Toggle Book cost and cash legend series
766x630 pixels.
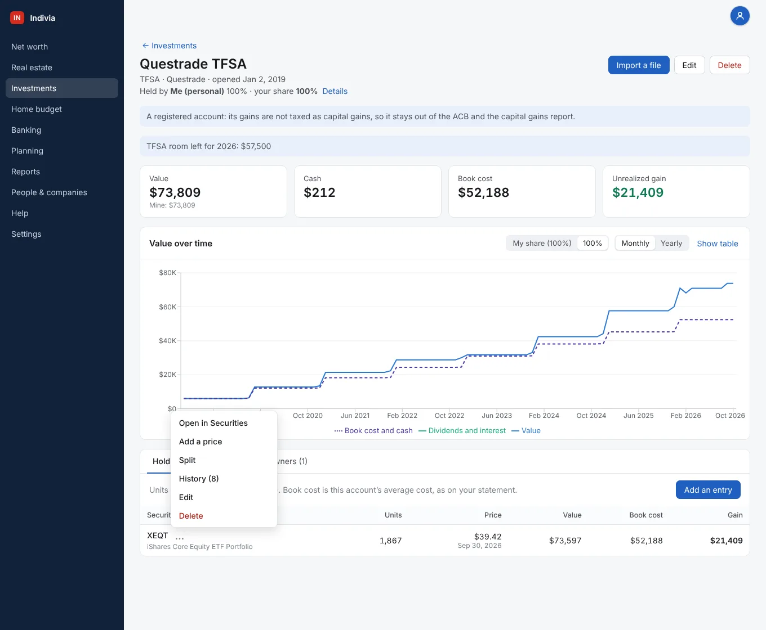(373, 431)
